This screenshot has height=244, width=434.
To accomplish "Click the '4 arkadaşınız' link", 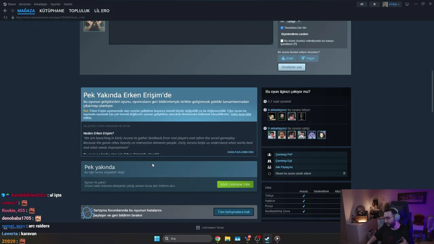I will [x=277, y=110].
